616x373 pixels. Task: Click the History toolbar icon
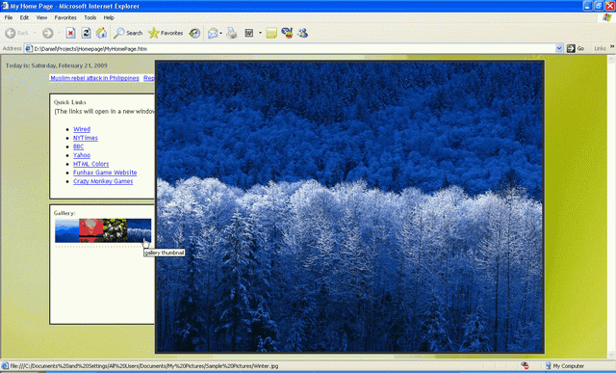pyautogui.click(x=194, y=33)
